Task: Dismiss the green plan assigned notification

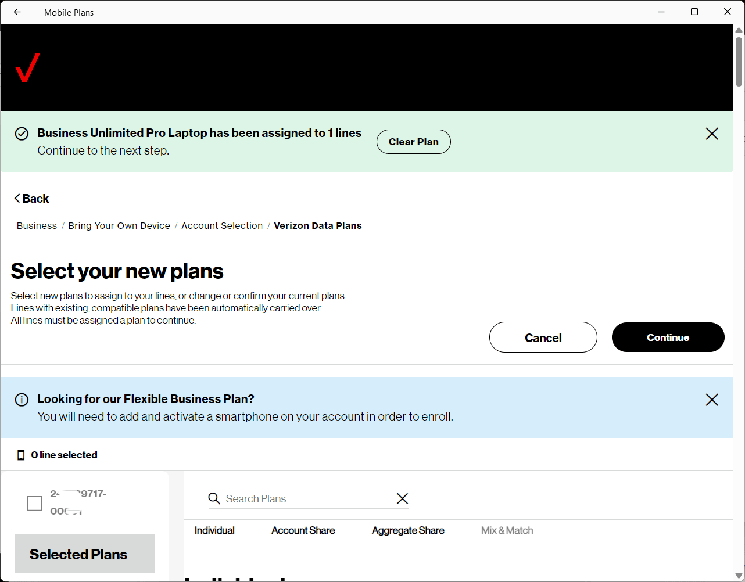Action: pos(711,134)
